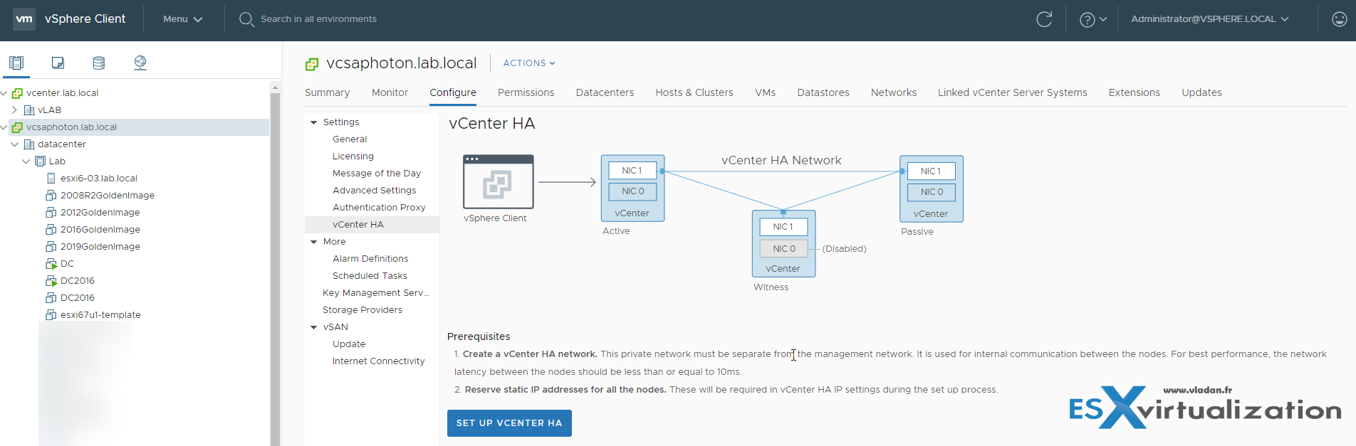Switch to the Permissions tab
The width and height of the screenshot is (1356, 446).
(526, 92)
